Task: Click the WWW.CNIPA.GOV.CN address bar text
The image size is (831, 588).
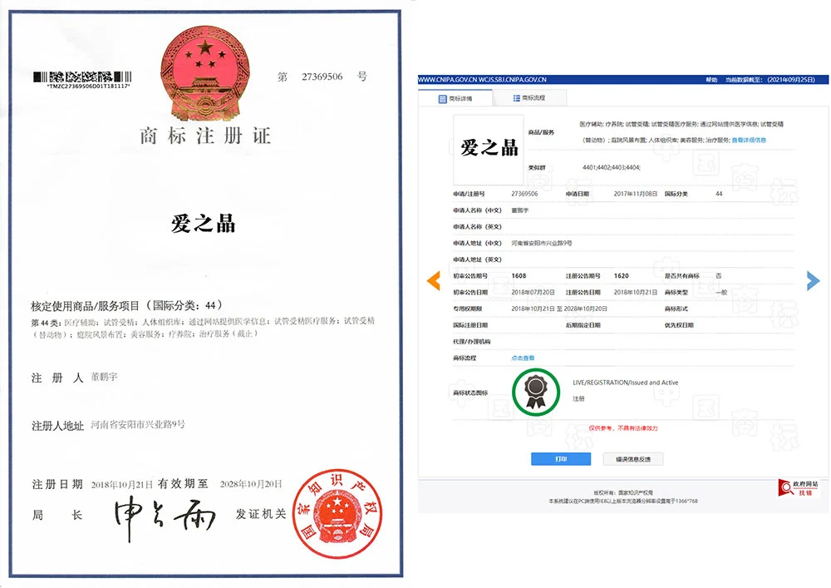Action: tap(482, 80)
